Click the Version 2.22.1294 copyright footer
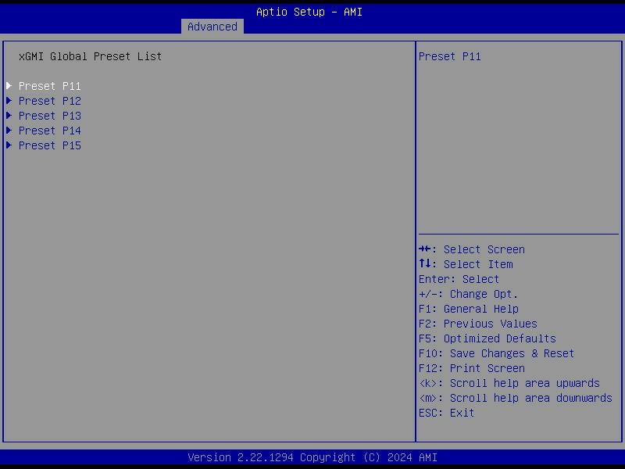 [312, 457]
